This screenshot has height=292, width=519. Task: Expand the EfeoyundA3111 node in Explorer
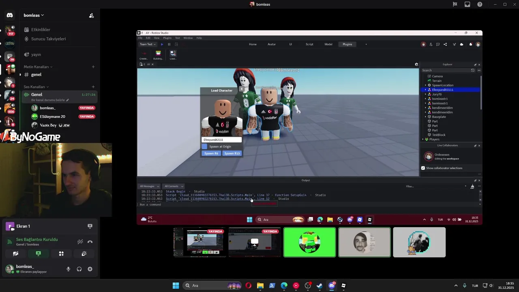click(x=425, y=90)
